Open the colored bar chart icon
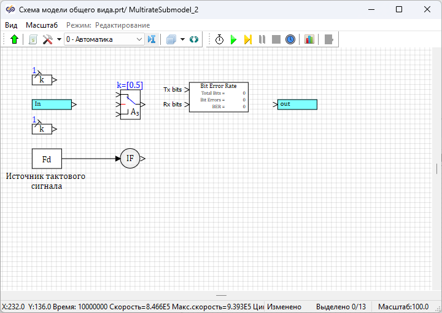This screenshot has height=313, width=442. click(x=309, y=39)
